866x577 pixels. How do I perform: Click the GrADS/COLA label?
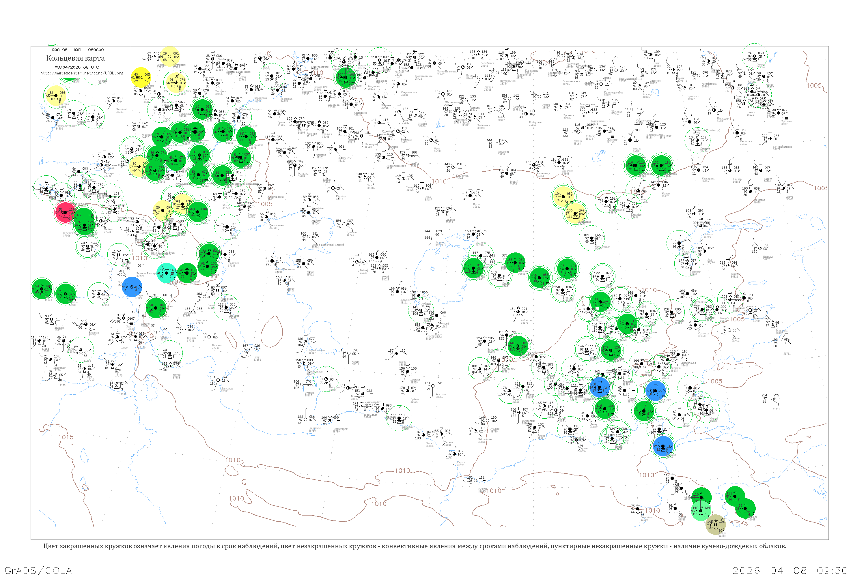click(38, 570)
